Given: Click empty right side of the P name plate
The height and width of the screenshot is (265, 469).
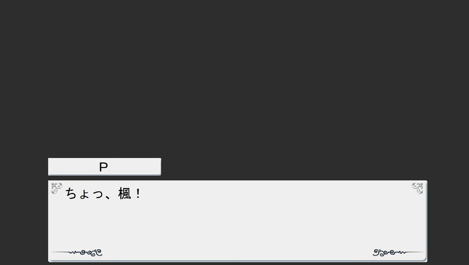Looking at the screenshot, I should 136,167.
